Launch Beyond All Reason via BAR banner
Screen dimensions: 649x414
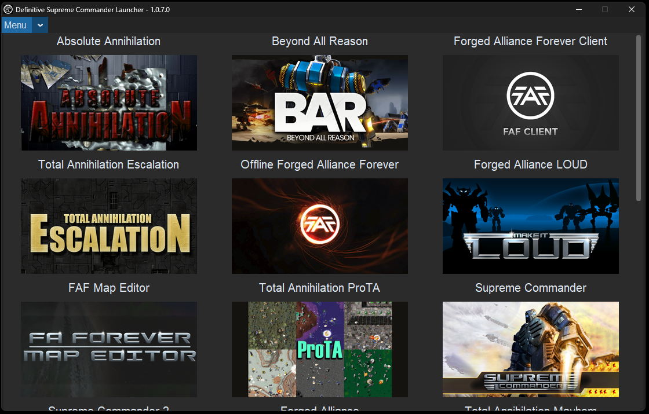pos(319,102)
